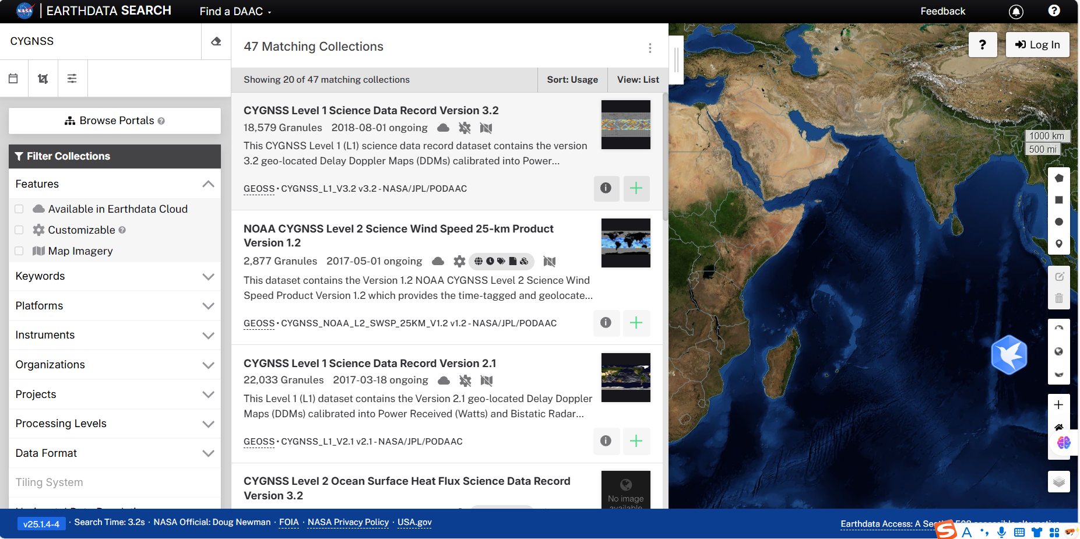Click the collections list vertical scrollbar

coord(665,157)
